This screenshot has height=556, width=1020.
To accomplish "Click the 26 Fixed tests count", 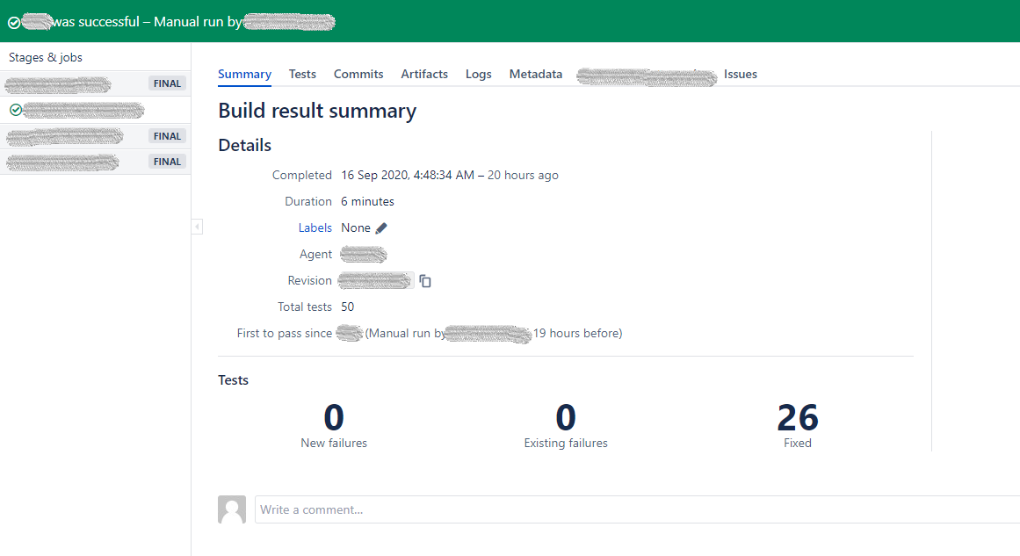I will 797,418.
